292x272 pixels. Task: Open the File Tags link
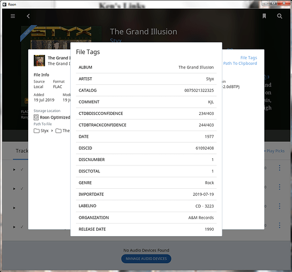(x=248, y=58)
